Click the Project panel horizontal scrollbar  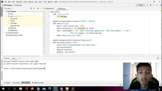click(x=21, y=56)
